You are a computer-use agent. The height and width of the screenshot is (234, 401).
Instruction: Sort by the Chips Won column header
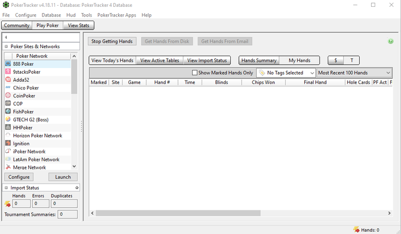pyautogui.click(x=264, y=82)
